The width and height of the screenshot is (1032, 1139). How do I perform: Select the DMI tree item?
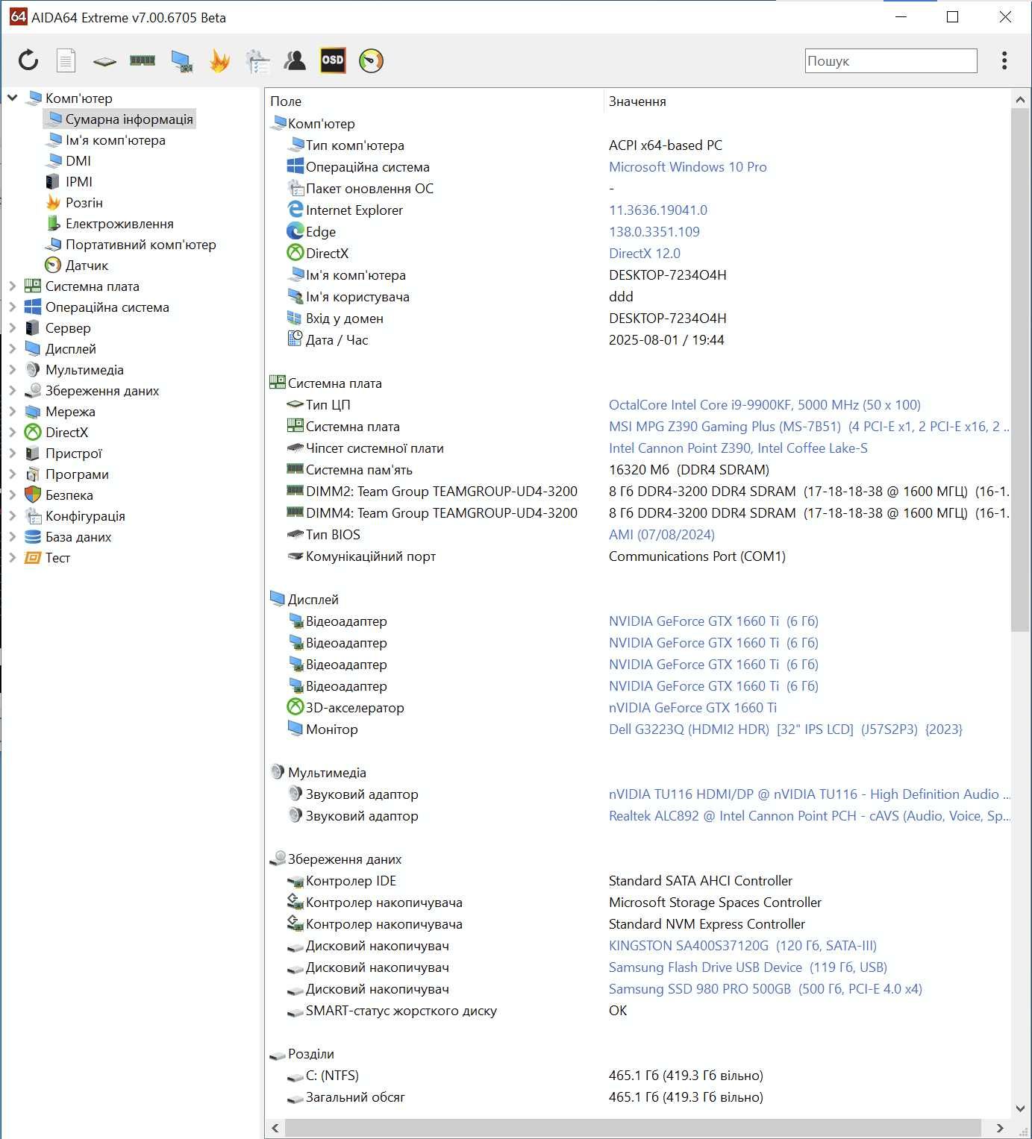(x=78, y=160)
